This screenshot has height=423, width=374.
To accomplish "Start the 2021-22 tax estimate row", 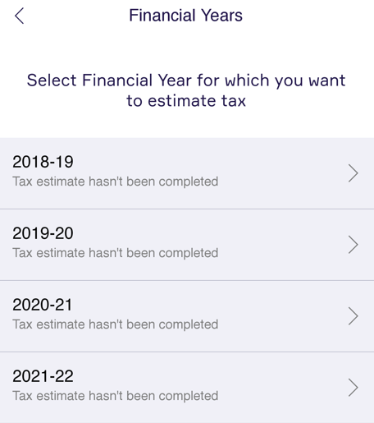I will coord(187,388).
